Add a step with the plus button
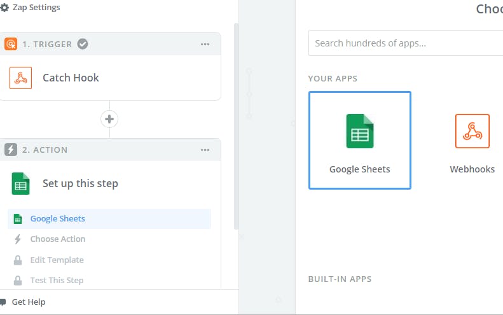Viewport: 503px width, 315px height. [109, 119]
